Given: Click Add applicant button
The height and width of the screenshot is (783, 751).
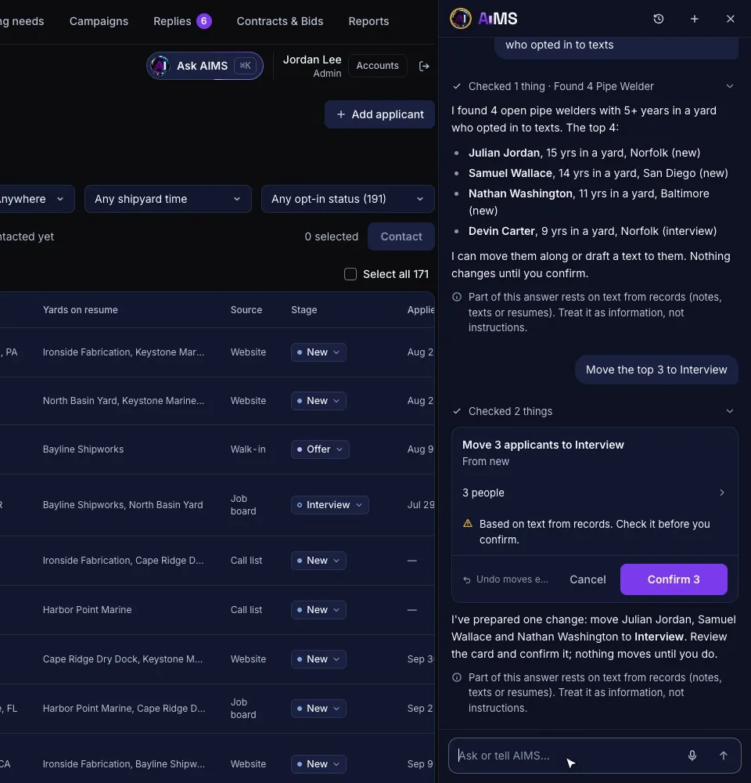Looking at the screenshot, I should tap(379, 114).
